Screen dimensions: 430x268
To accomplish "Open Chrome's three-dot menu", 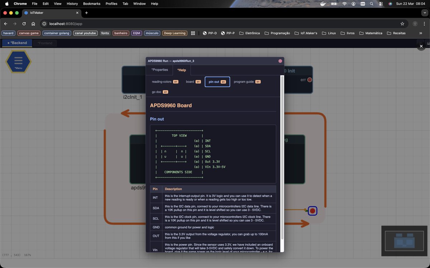I will (x=424, y=24).
